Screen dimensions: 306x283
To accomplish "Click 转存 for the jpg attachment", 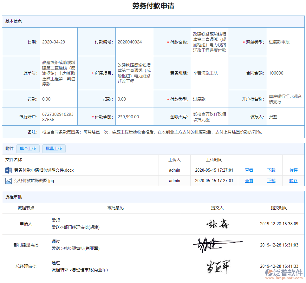I will (x=293, y=181).
